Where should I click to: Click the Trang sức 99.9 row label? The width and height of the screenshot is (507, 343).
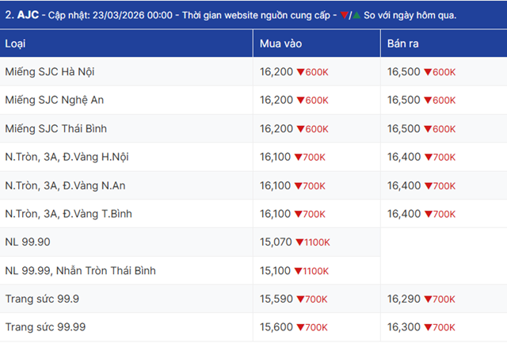pos(41,299)
